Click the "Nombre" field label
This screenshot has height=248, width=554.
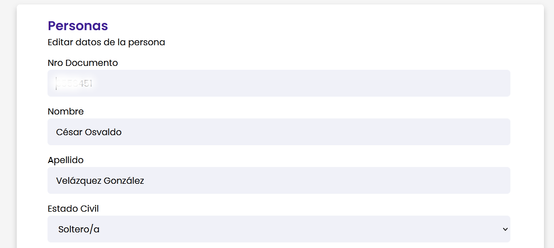[65, 112]
